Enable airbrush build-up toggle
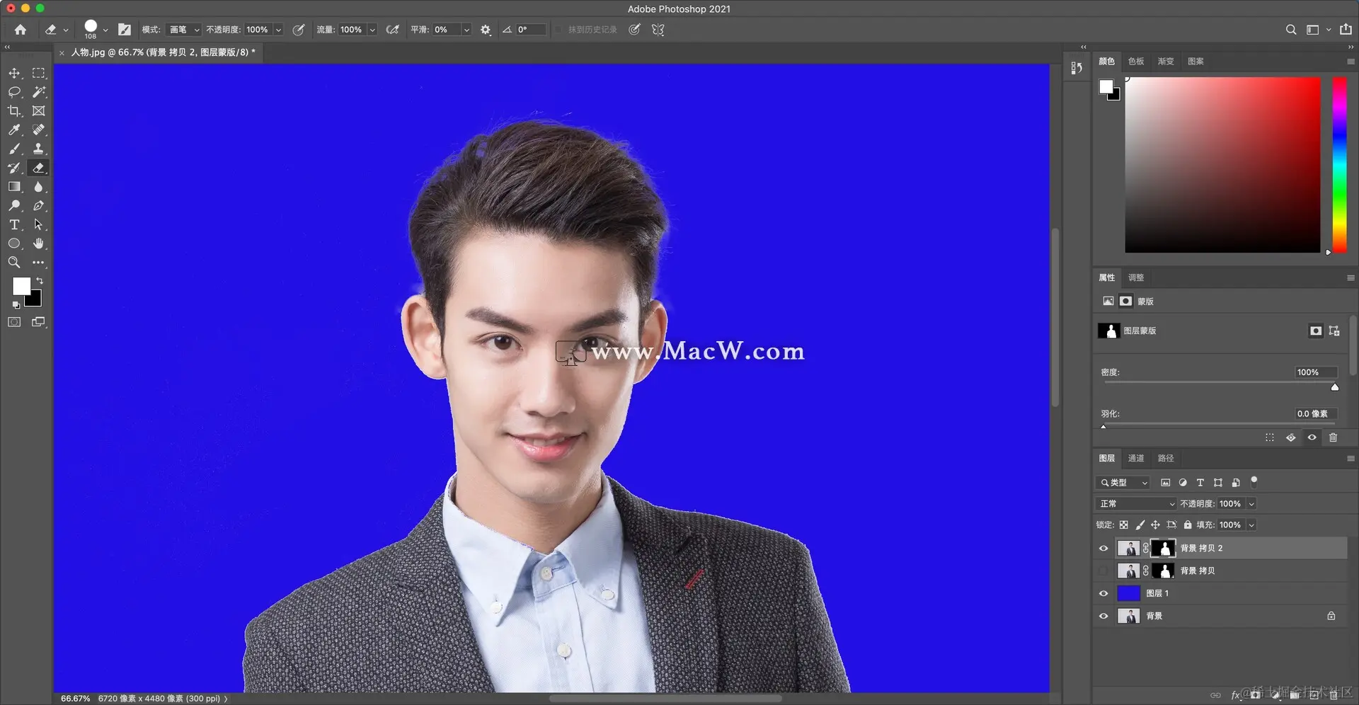This screenshot has width=1359, height=705. click(x=392, y=30)
